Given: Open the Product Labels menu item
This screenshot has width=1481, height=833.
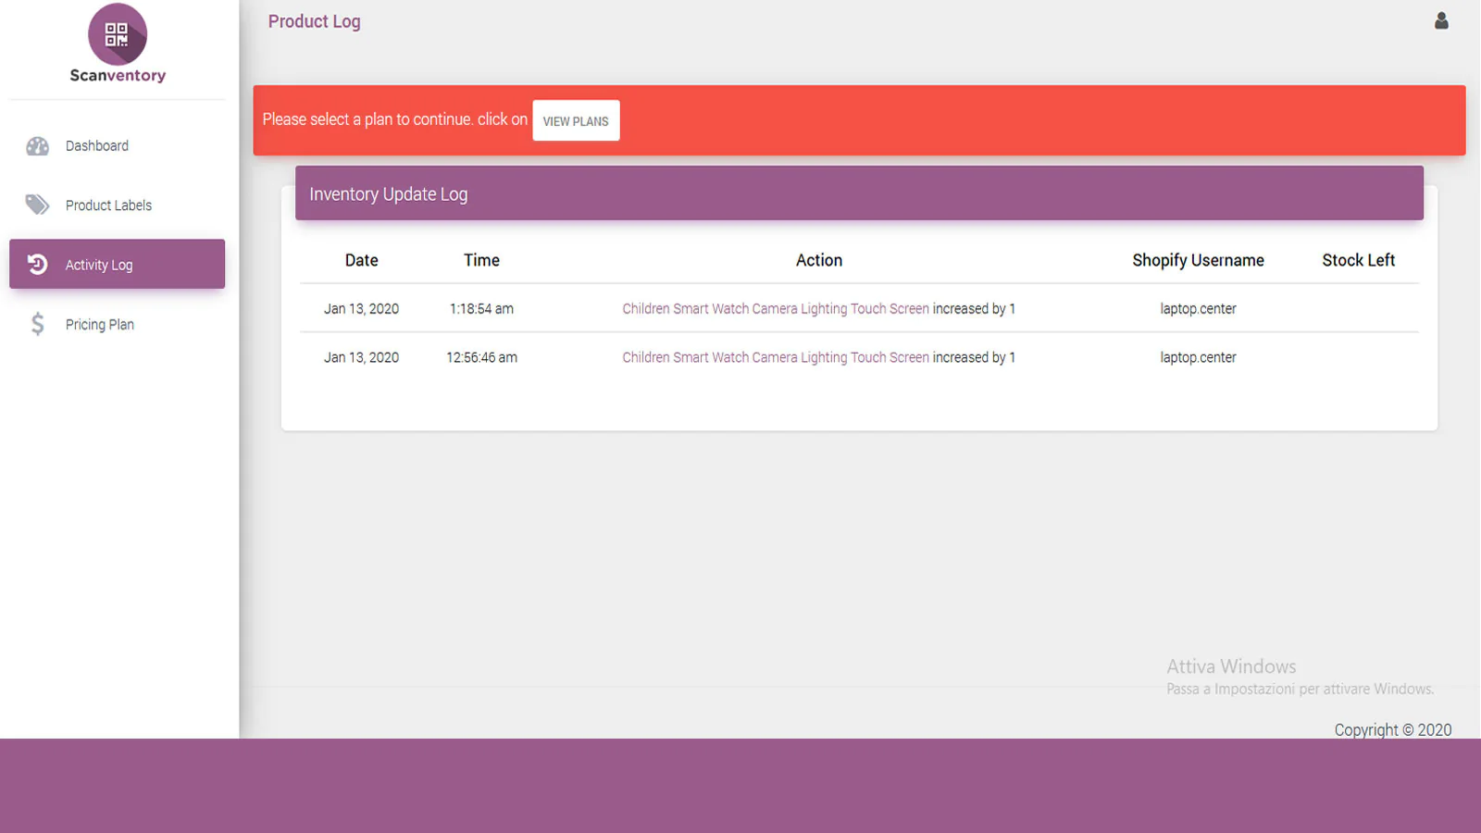Looking at the screenshot, I should tap(108, 205).
